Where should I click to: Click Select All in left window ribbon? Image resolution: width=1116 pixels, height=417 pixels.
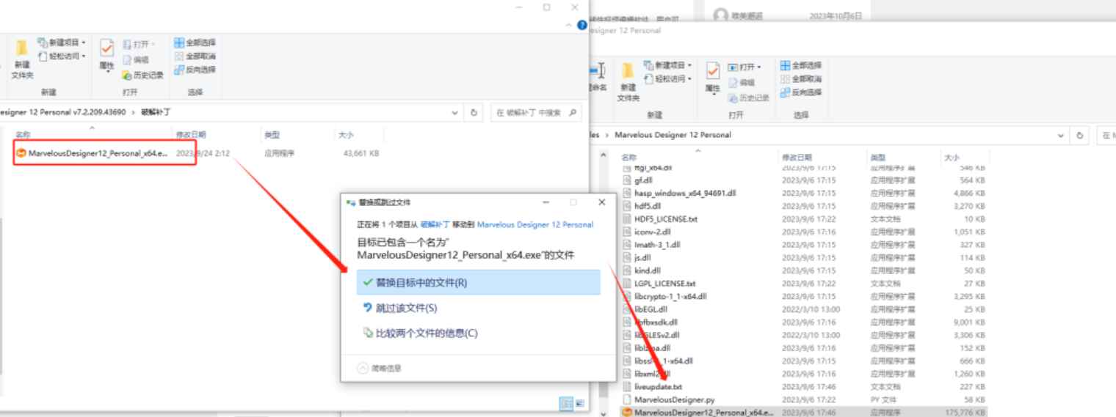coord(195,43)
